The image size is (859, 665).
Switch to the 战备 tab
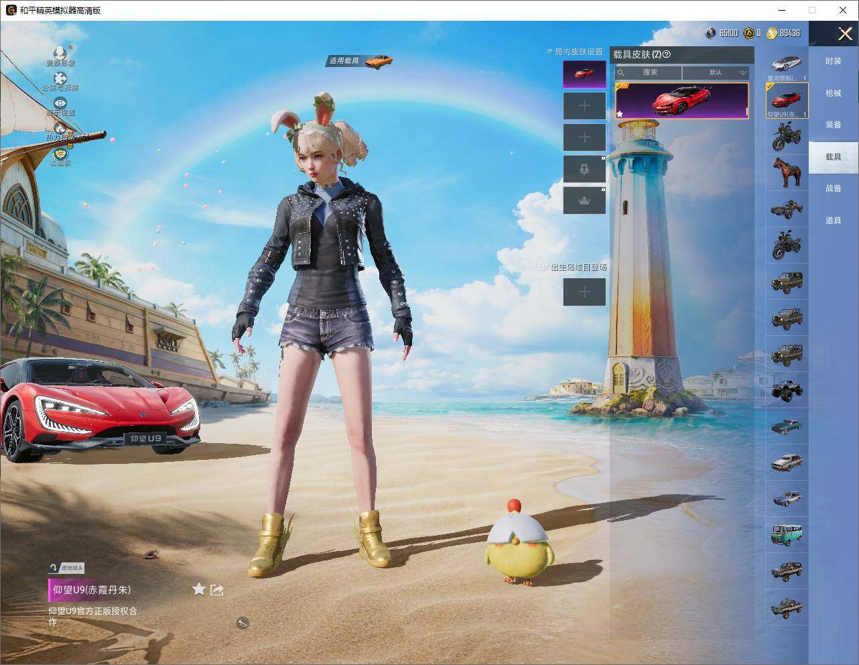834,188
